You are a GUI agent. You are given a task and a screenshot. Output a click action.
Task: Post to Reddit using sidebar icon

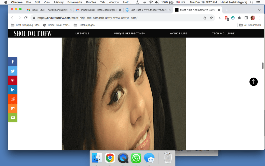[x=13, y=99]
